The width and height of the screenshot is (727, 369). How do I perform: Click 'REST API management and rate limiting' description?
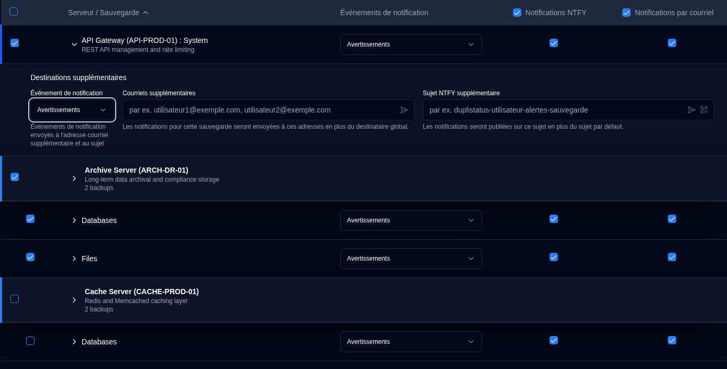pos(138,50)
